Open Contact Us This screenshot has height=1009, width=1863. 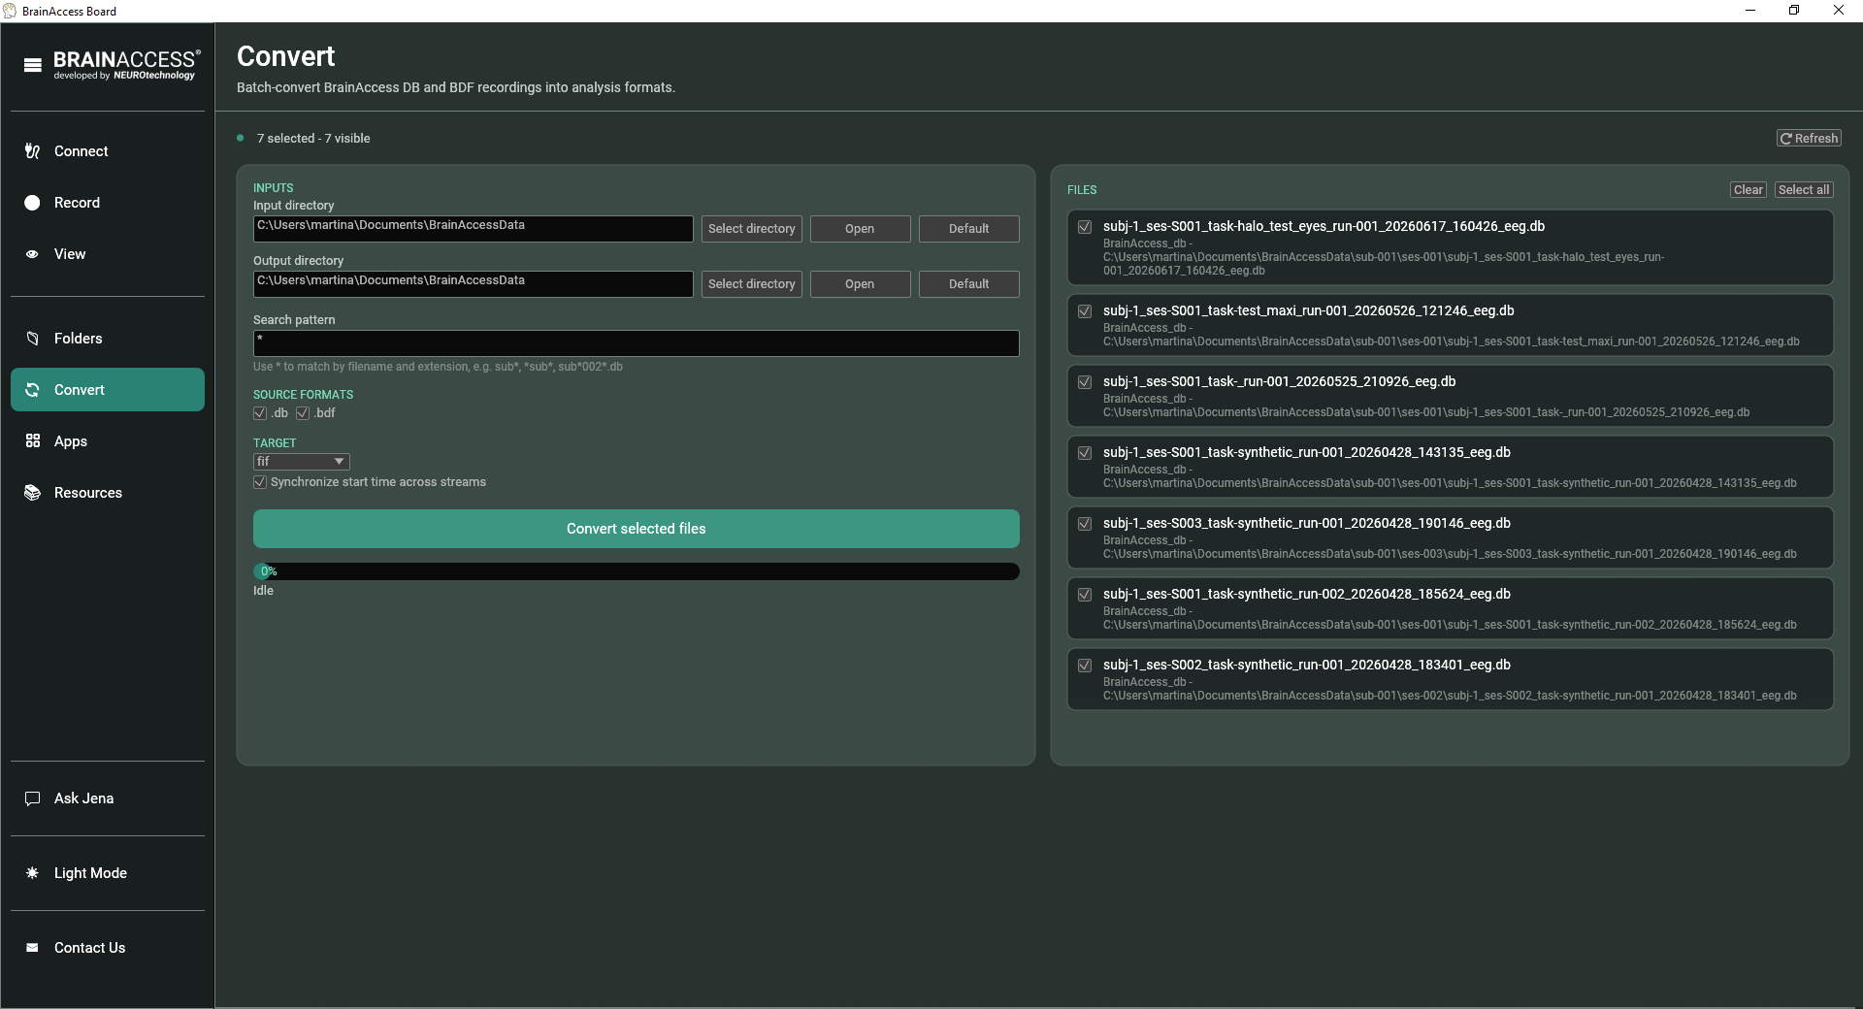click(x=108, y=948)
